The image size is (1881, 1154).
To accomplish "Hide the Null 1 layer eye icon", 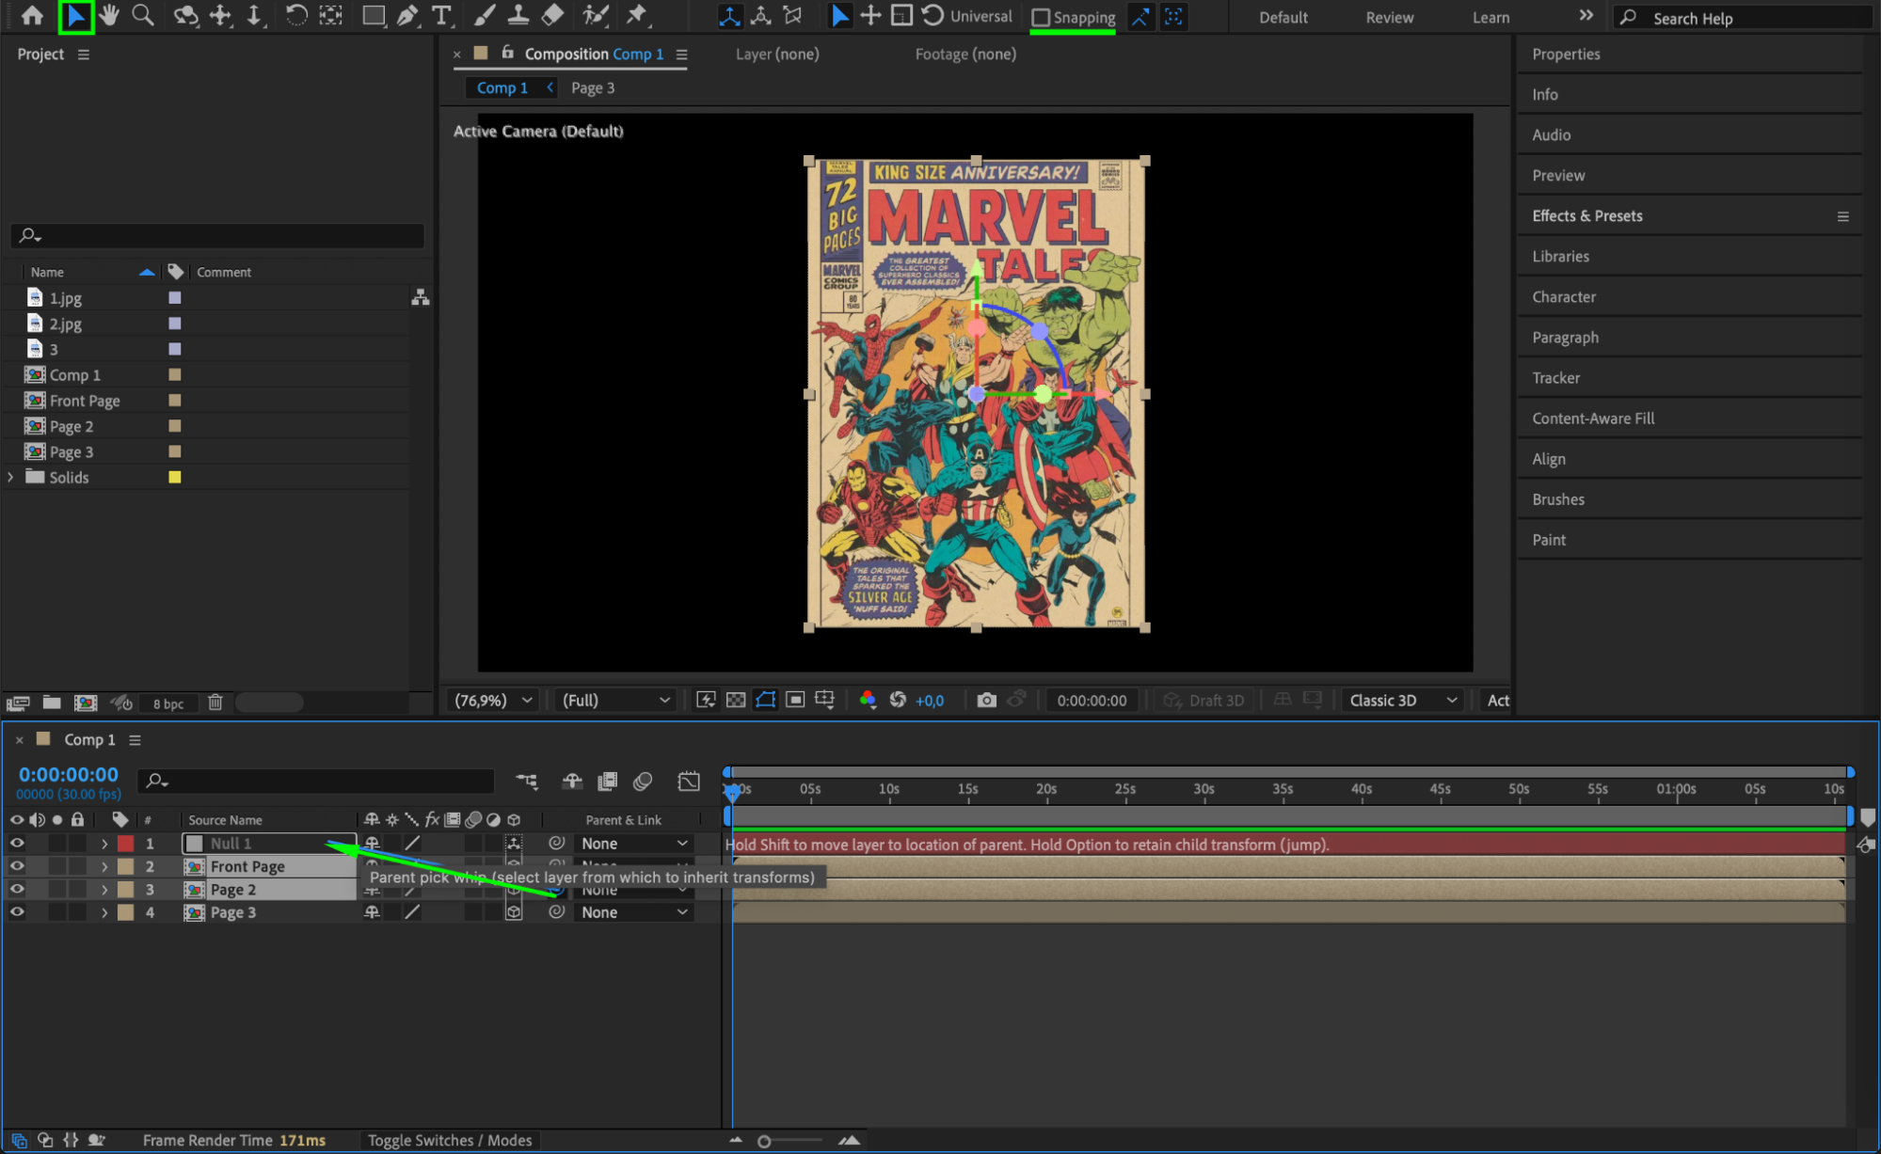I will pos(17,844).
